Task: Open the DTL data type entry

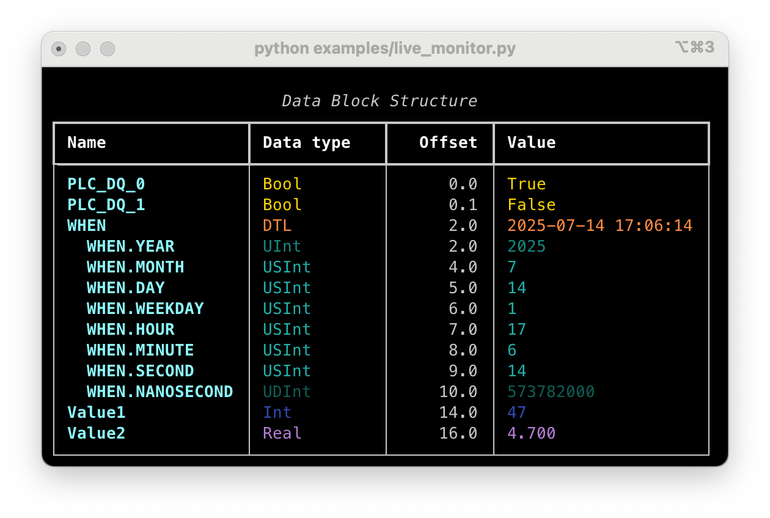Action: click(x=276, y=225)
